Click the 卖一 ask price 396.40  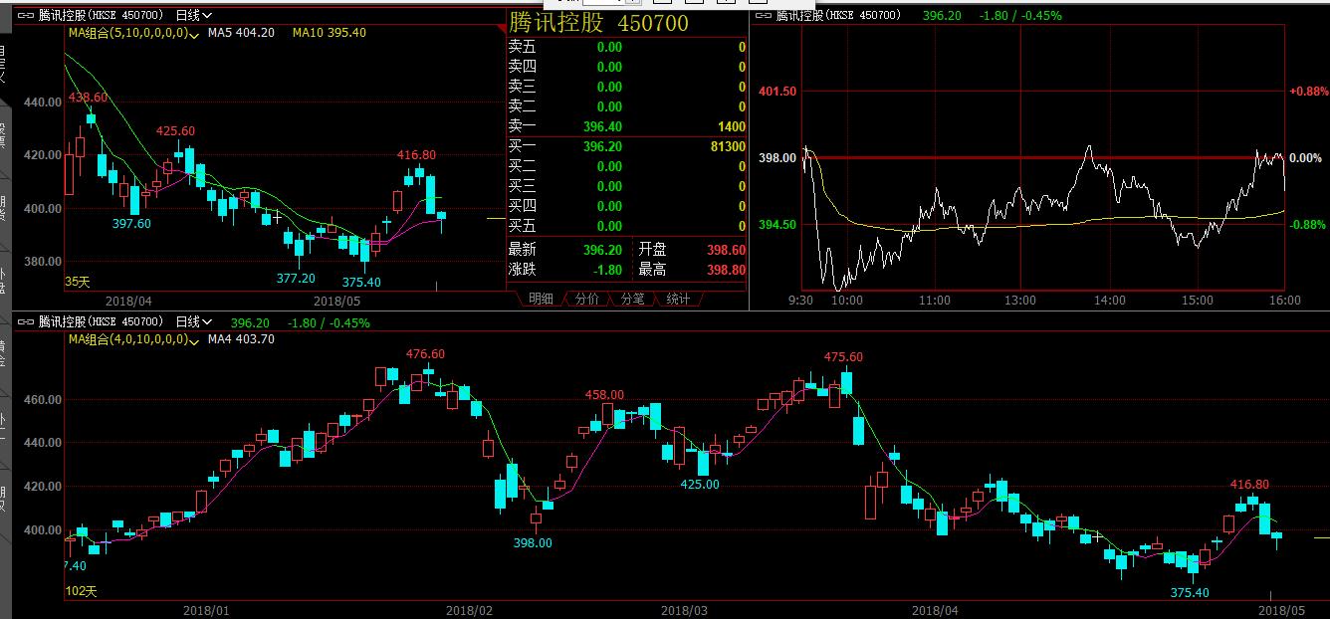coord(603,126)
